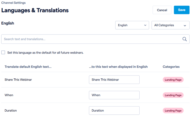
Task: Click Landing Page tag in the When row
Action: click(x=173, y=95)
